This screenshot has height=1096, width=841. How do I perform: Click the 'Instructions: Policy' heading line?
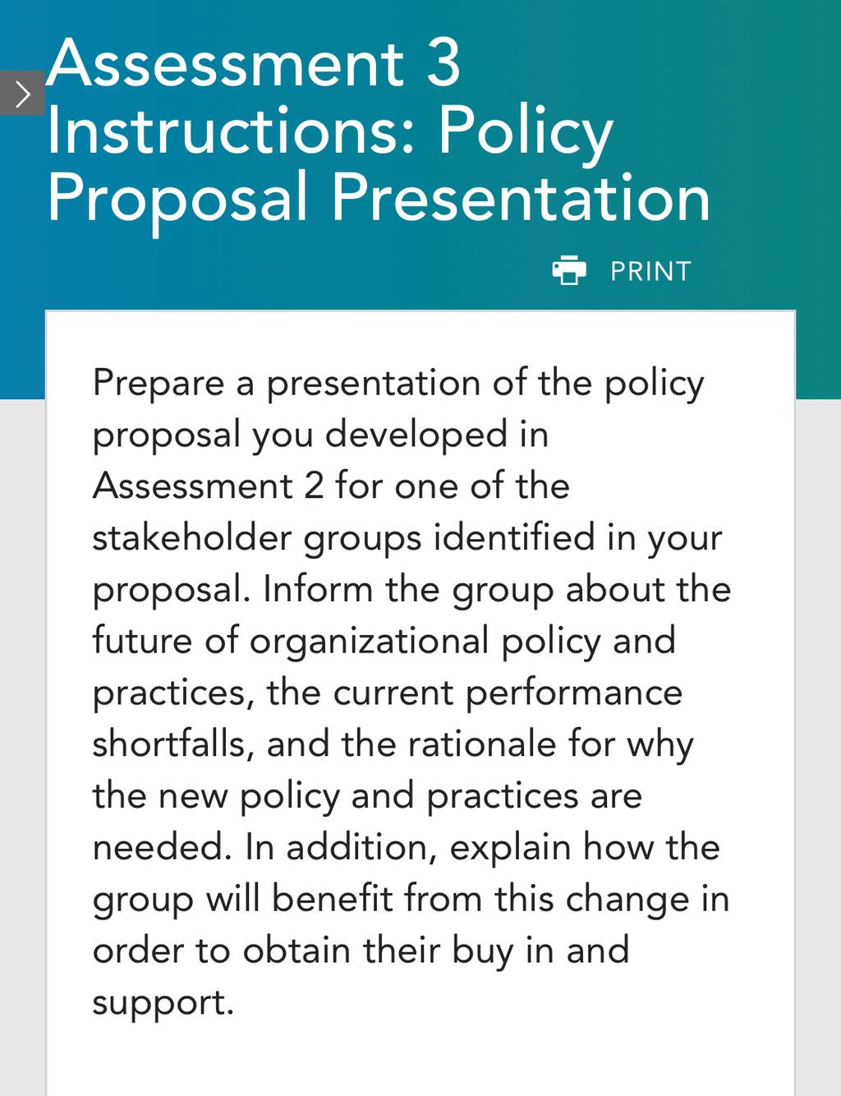(330, 131)
